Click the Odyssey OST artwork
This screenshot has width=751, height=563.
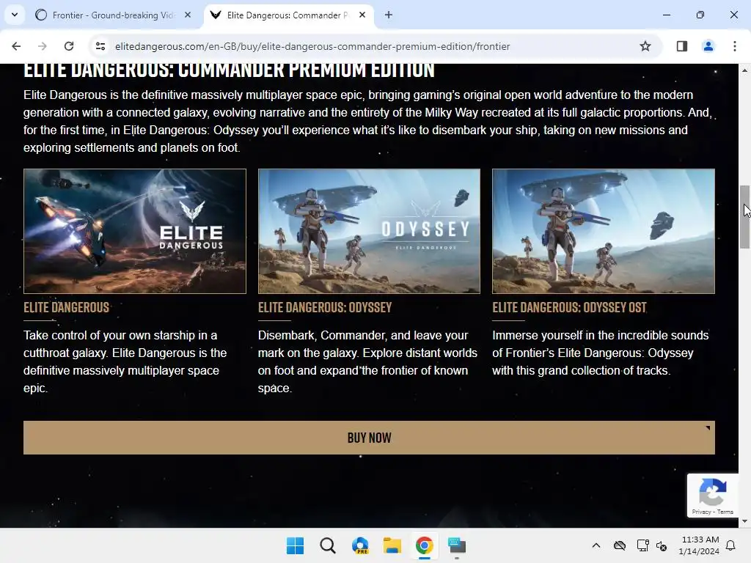pyautogui.click(x=604, y=231)
